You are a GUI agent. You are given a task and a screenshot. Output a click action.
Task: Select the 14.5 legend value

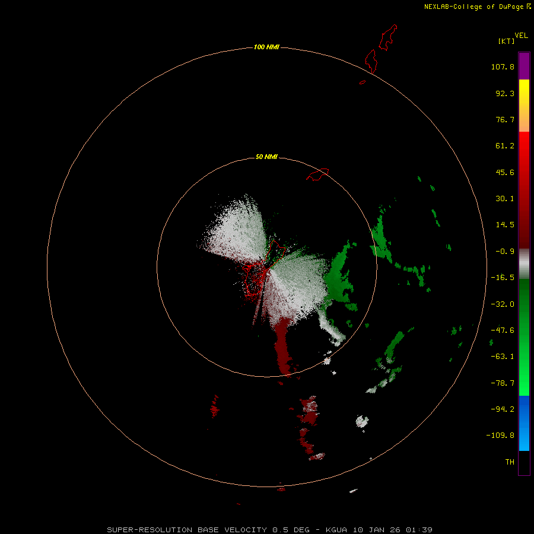point(505,225)
